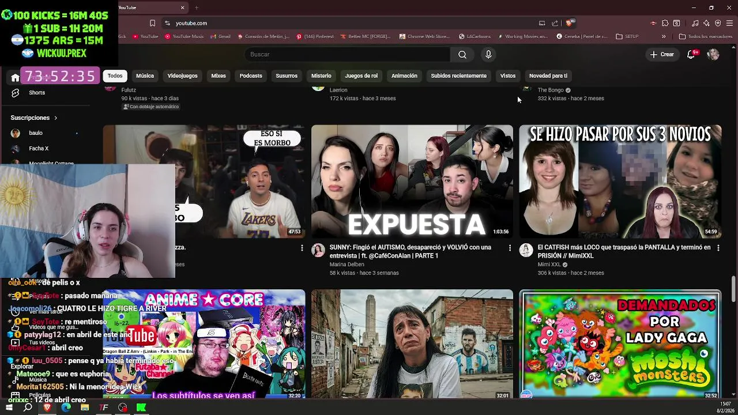The height and width of the screenshot is (415, 738).
Task: Select the Todos filter chip
Action: click(115, 76)
